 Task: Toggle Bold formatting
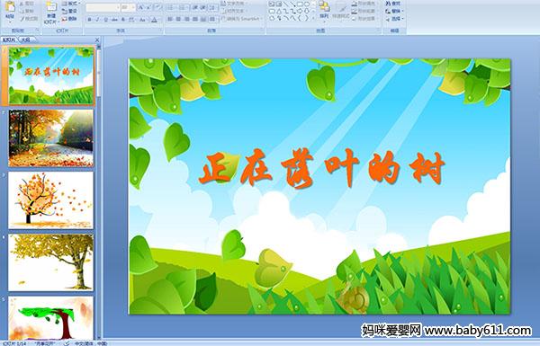point(89,20)
